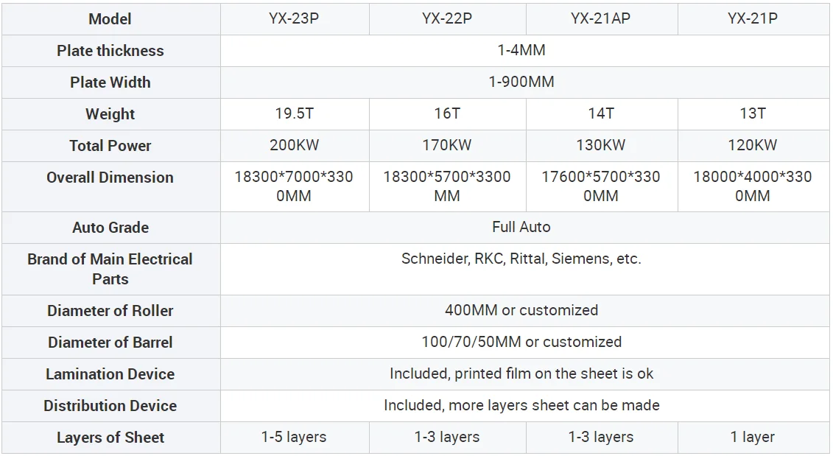Click the Plate thickness row label
The image size is (833, 456).
(110, 51)
